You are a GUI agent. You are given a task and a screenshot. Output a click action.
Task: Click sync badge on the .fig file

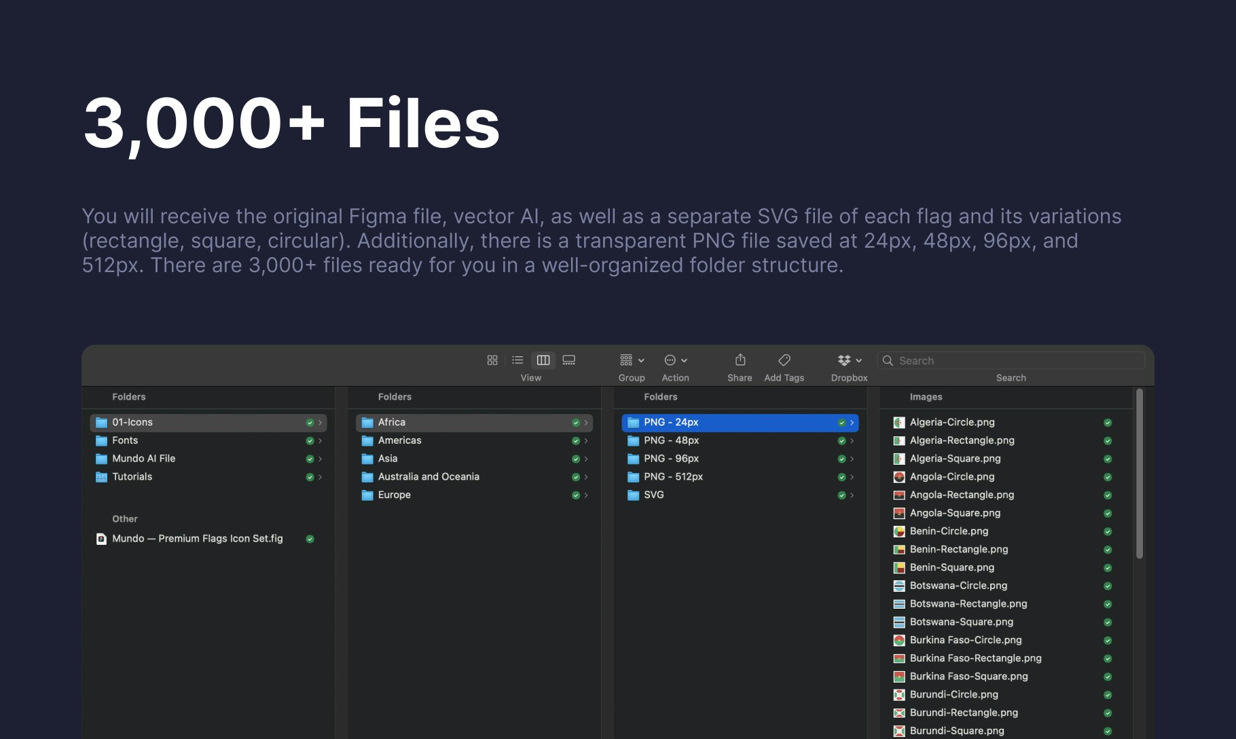click(x=310, y=539)
